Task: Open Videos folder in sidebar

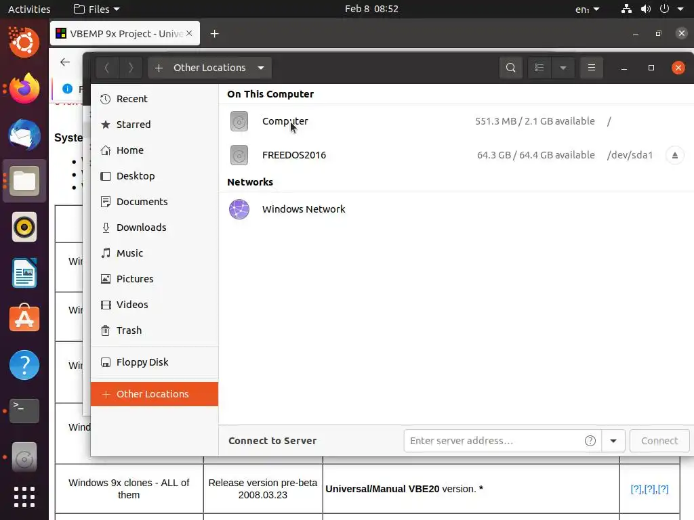Action: click(x=154, y=305)
